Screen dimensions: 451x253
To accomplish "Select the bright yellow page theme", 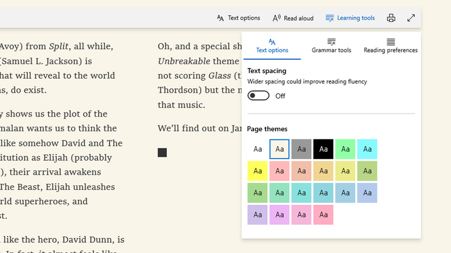I will (x=258, y=171).
